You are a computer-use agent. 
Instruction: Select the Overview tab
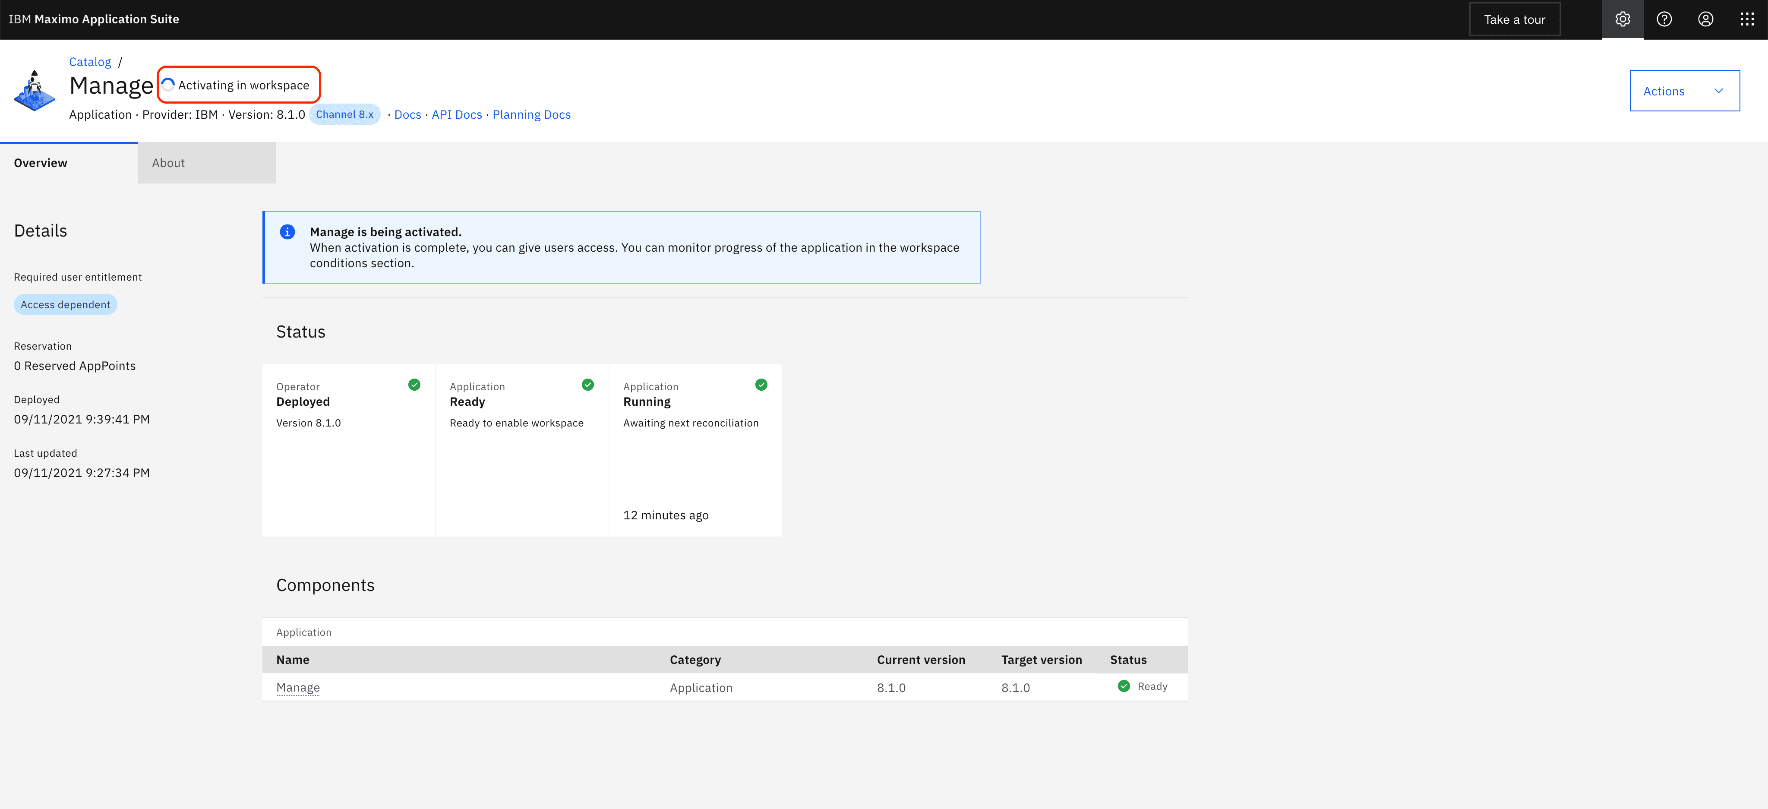pos(69,163)
